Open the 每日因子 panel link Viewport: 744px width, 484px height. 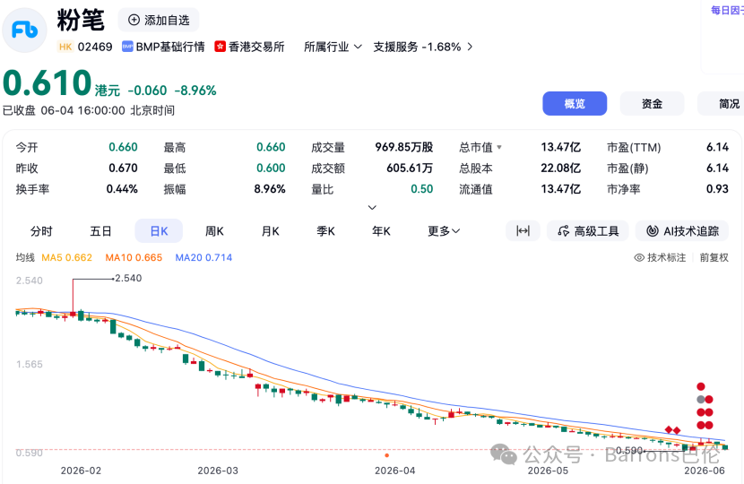[x=727, y=10]
